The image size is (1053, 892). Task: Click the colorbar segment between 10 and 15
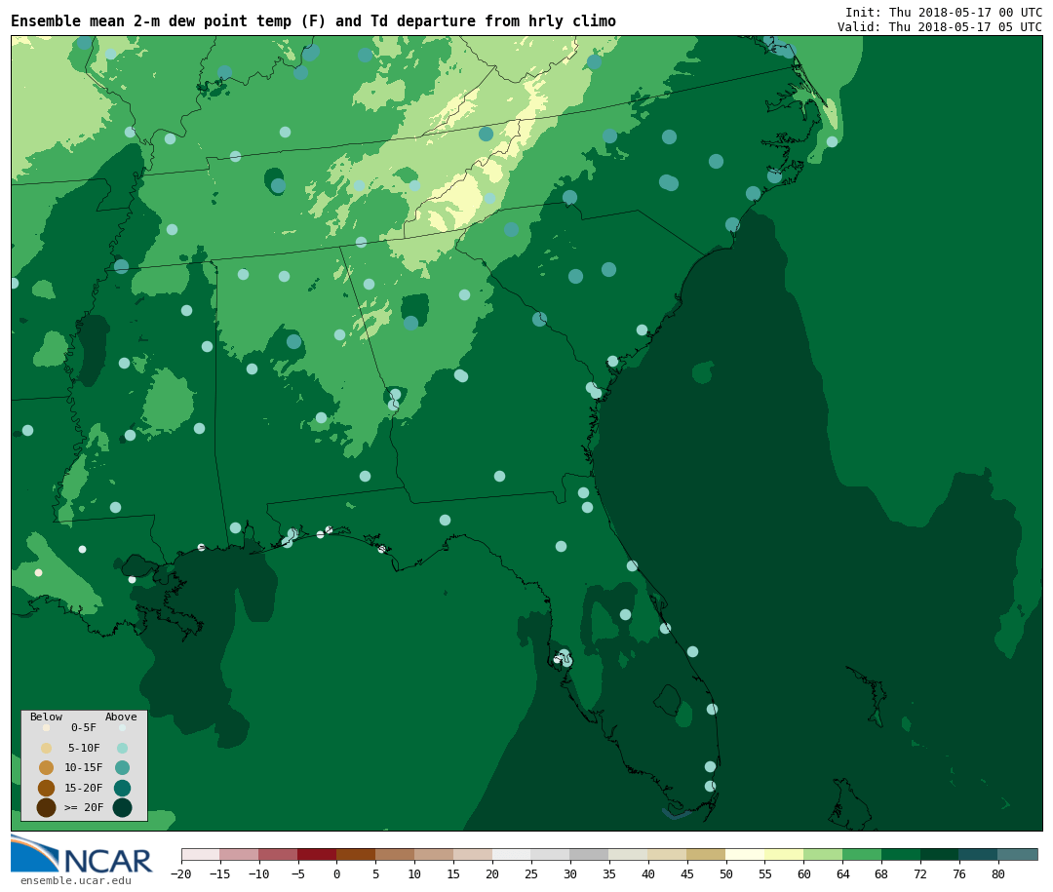click(434, 854)
